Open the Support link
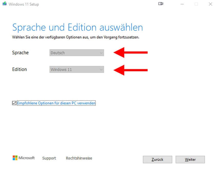Viewport: 218px width, 171px height. pos(49,158)
